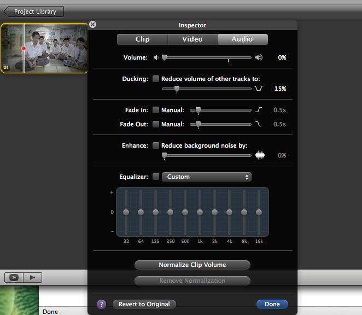362x315 pixels.
Task: Click the 32 Hz equalizer band knob
Action: click(126, 212)
